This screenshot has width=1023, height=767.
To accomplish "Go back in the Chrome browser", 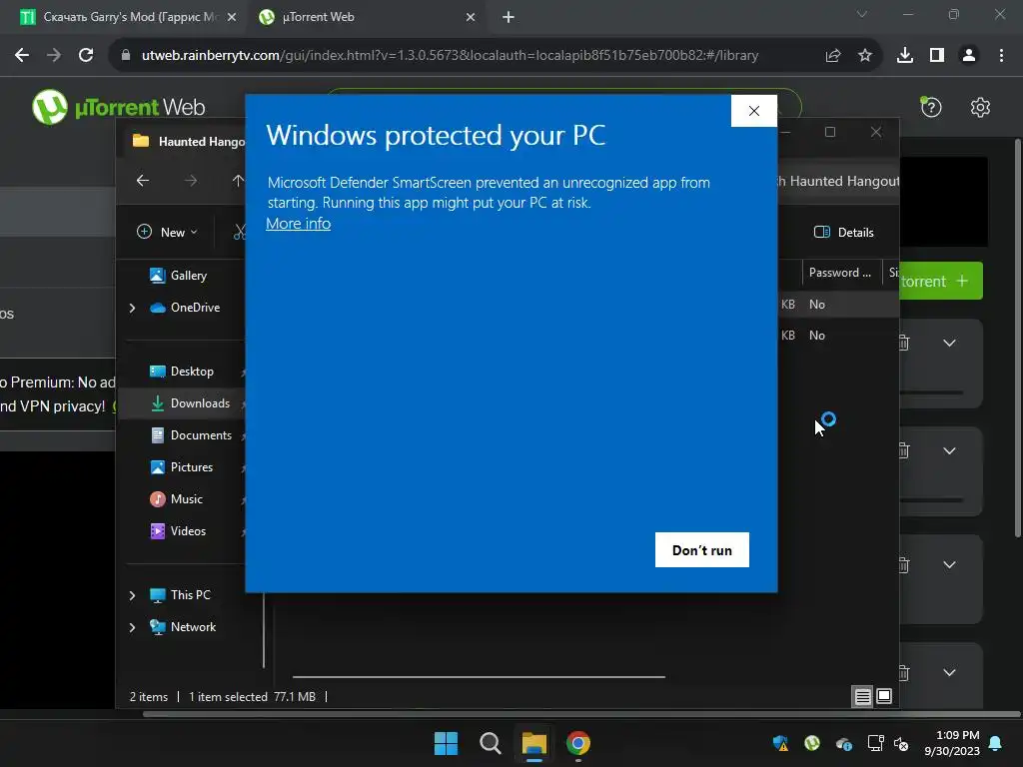I will click(x=22, y=56).
